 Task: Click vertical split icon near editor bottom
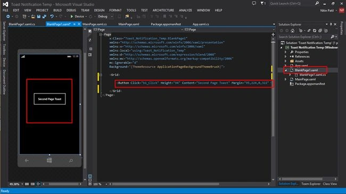click(x=90, y=176)
